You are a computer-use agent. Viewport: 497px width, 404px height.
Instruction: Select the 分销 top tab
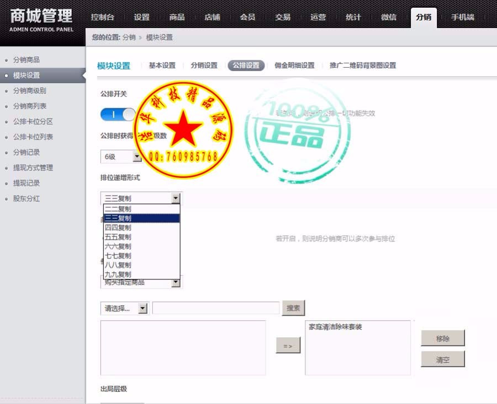click(x=424, y=18)
